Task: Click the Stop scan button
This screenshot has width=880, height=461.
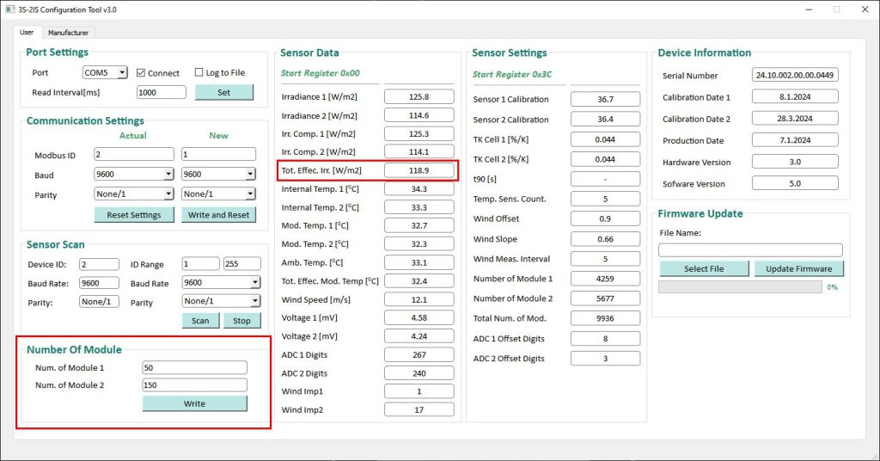Action: [241, 321]
